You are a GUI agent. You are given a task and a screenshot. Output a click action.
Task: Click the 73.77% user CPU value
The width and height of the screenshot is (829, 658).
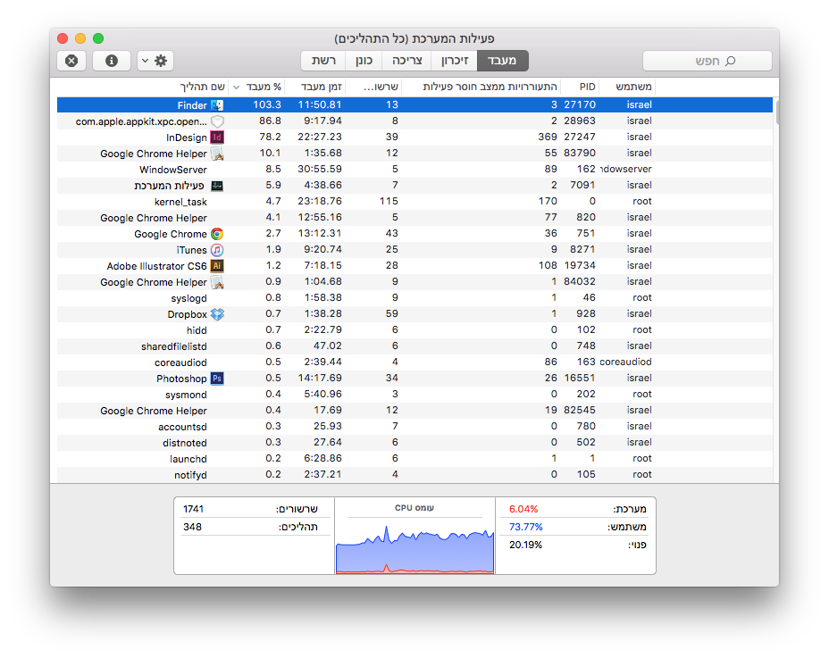click(x=525, y=527)
